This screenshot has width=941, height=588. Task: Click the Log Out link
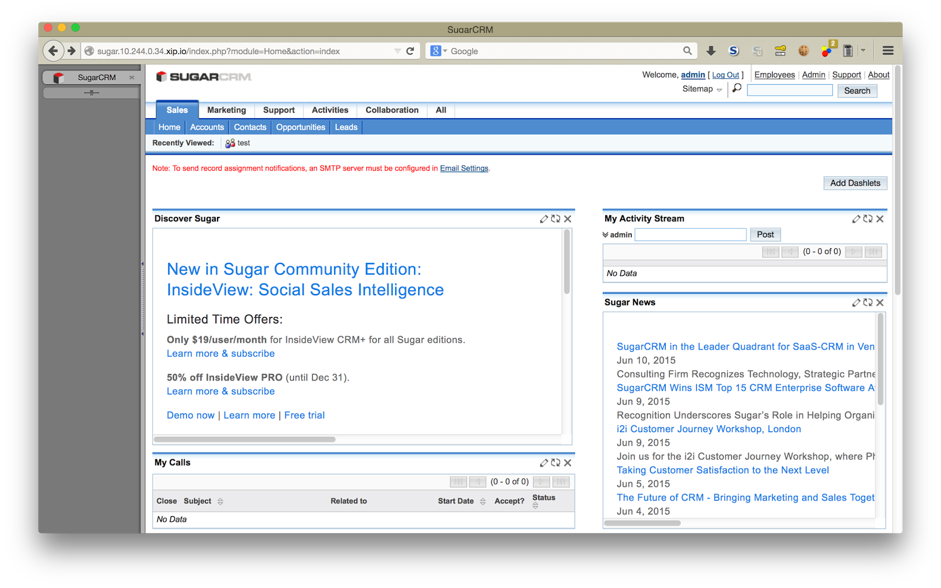click(726, 75)
